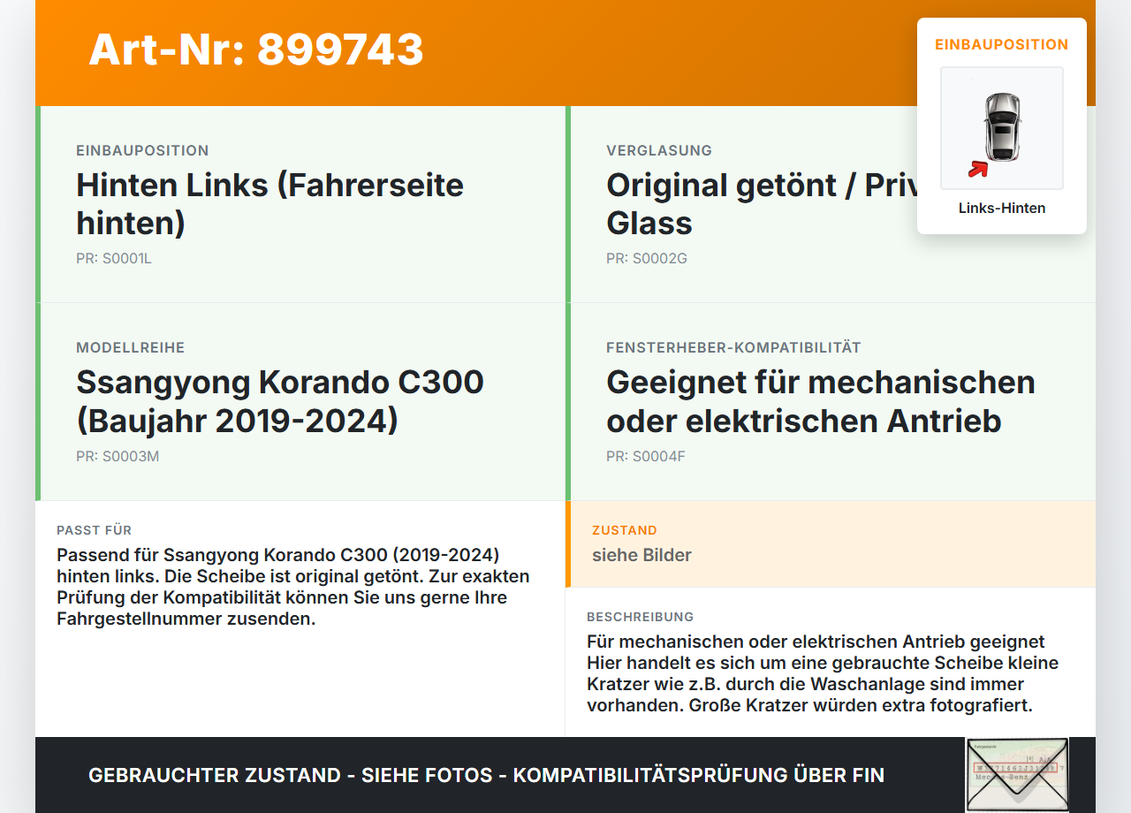Click orange 'EINBAUPOSITION' title in floating card

[1002, 44]
